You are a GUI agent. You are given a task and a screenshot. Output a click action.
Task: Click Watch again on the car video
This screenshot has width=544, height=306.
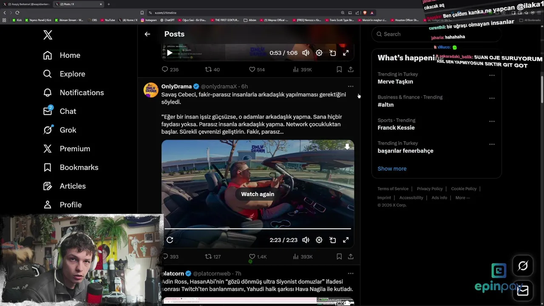coord(258,194)
